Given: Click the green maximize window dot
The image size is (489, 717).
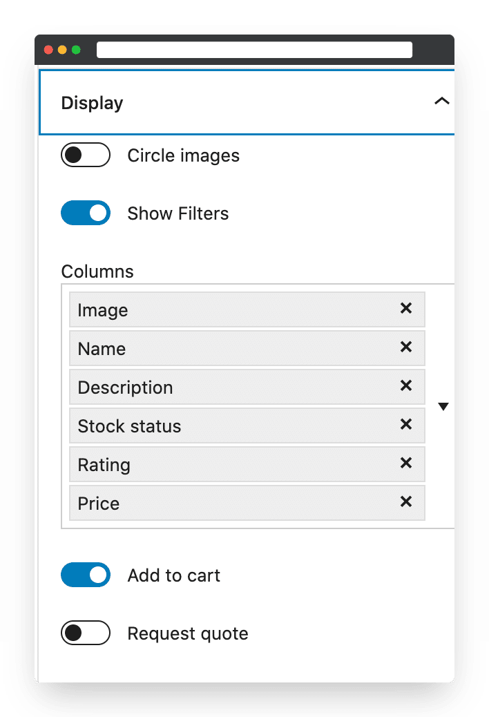Looking at the screenshot, I should [x=77, y=50].
